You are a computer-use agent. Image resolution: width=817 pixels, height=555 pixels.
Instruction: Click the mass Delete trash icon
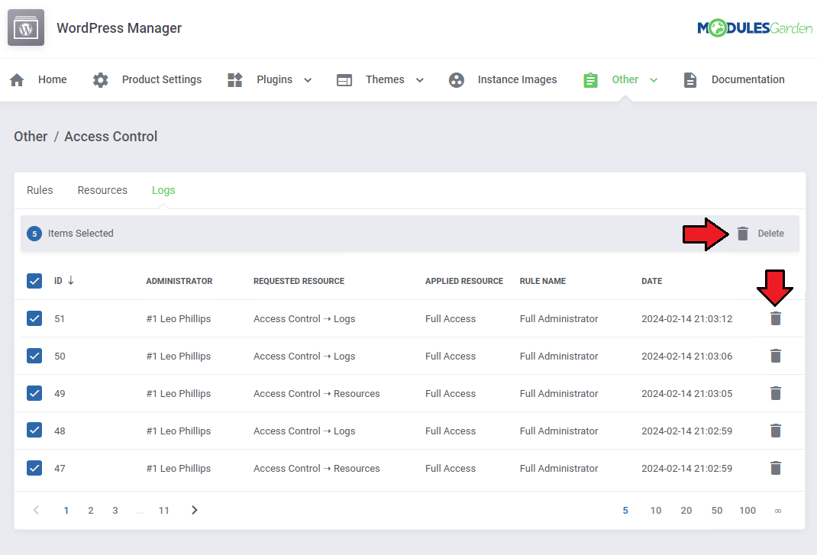[742, 234]
